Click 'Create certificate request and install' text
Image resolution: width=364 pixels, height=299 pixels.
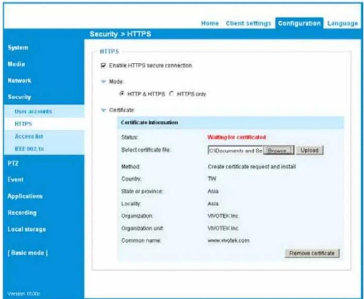(x=252, y=167)
